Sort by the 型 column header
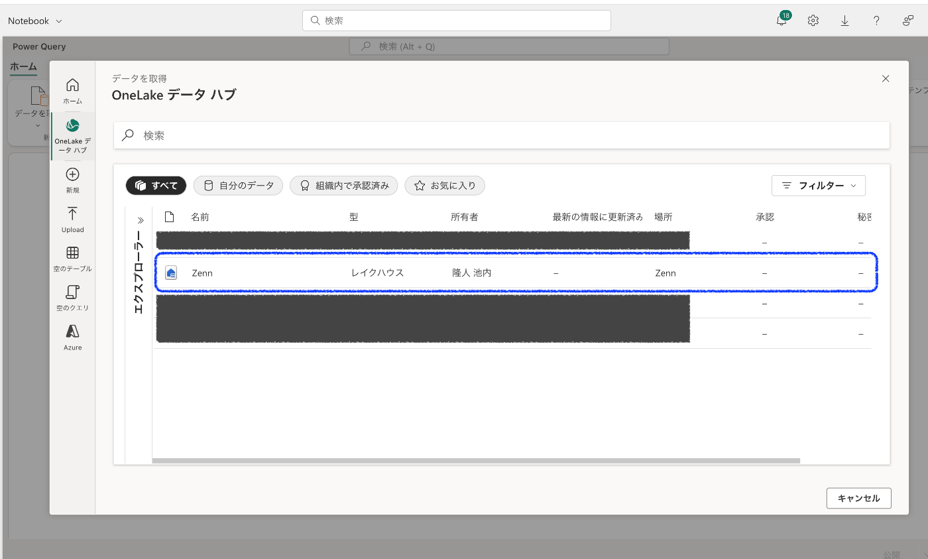 [354, 217]
